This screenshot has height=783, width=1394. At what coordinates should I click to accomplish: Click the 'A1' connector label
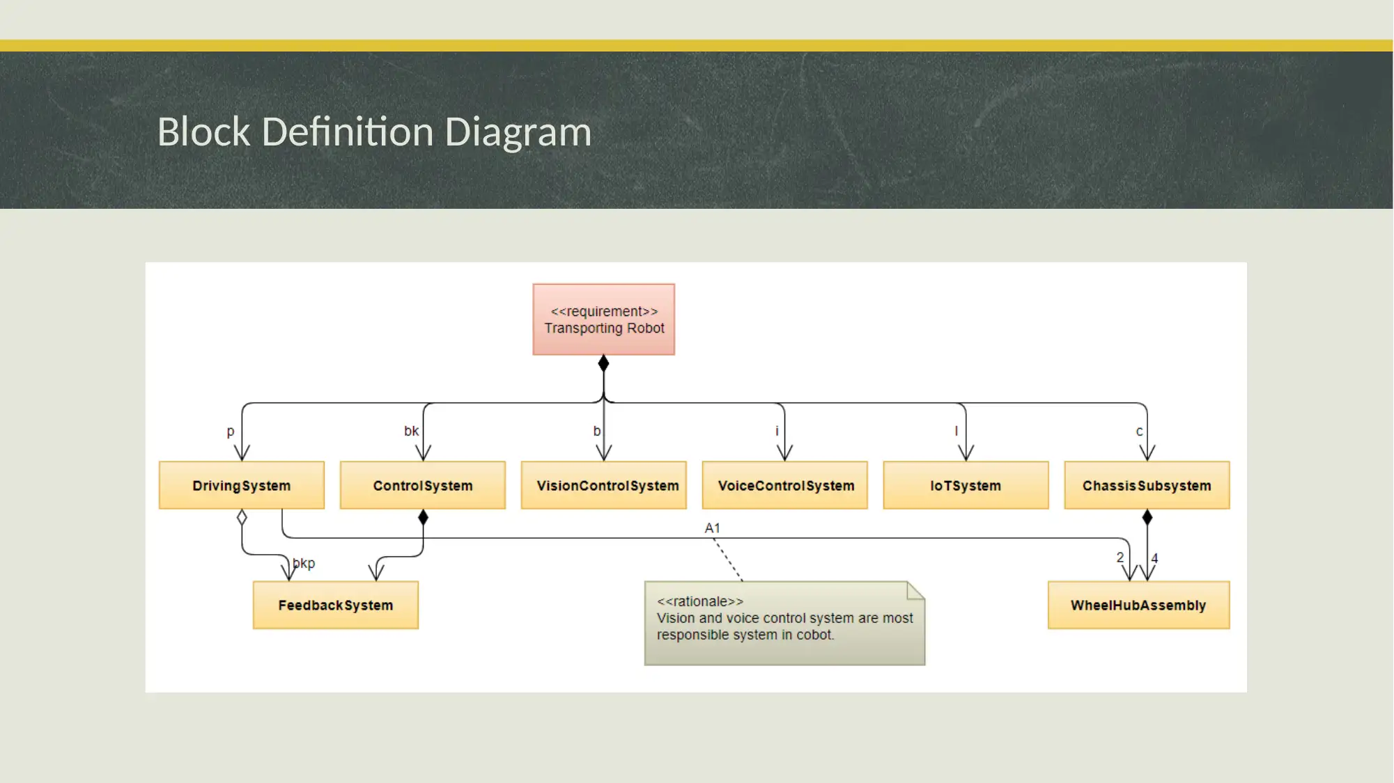[x=712, y=528]
